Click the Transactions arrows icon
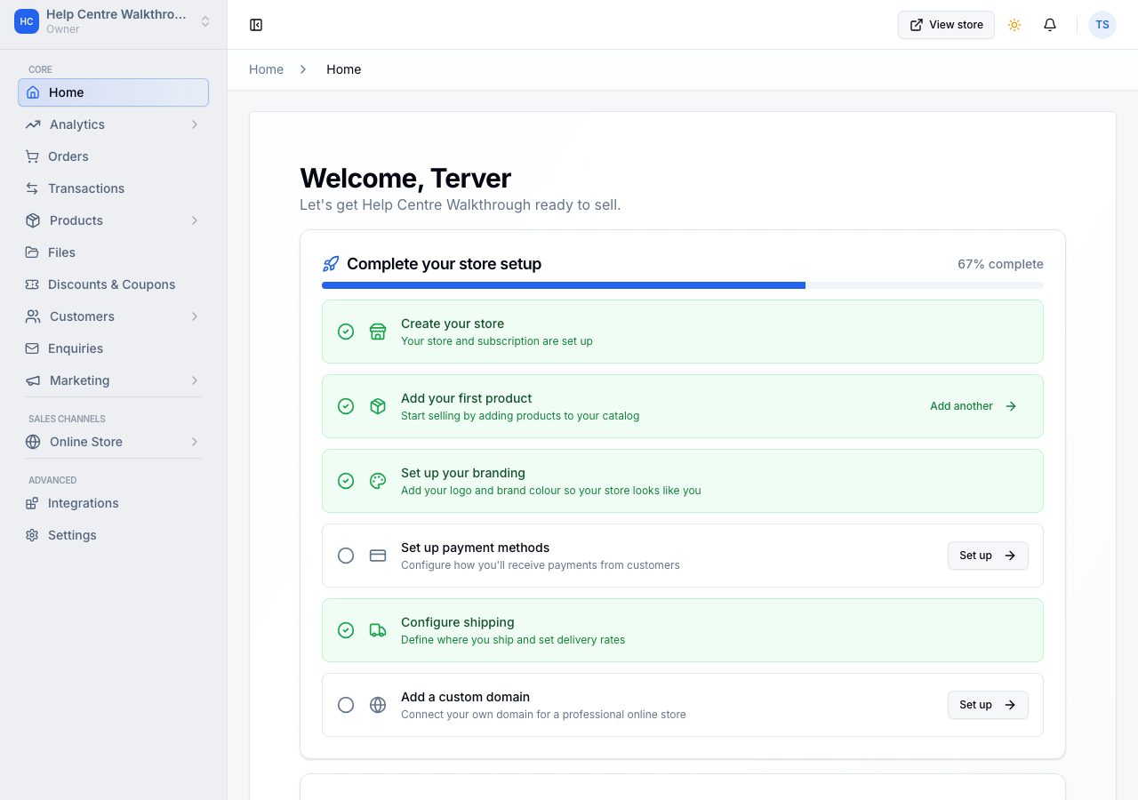The width and height of the screenshot is (1138, 800). [x=32, y=188]
